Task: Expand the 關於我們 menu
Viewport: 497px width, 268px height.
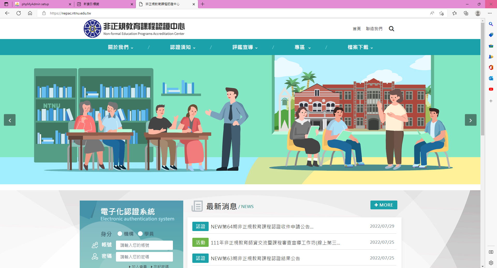Action: pos(121,47)
